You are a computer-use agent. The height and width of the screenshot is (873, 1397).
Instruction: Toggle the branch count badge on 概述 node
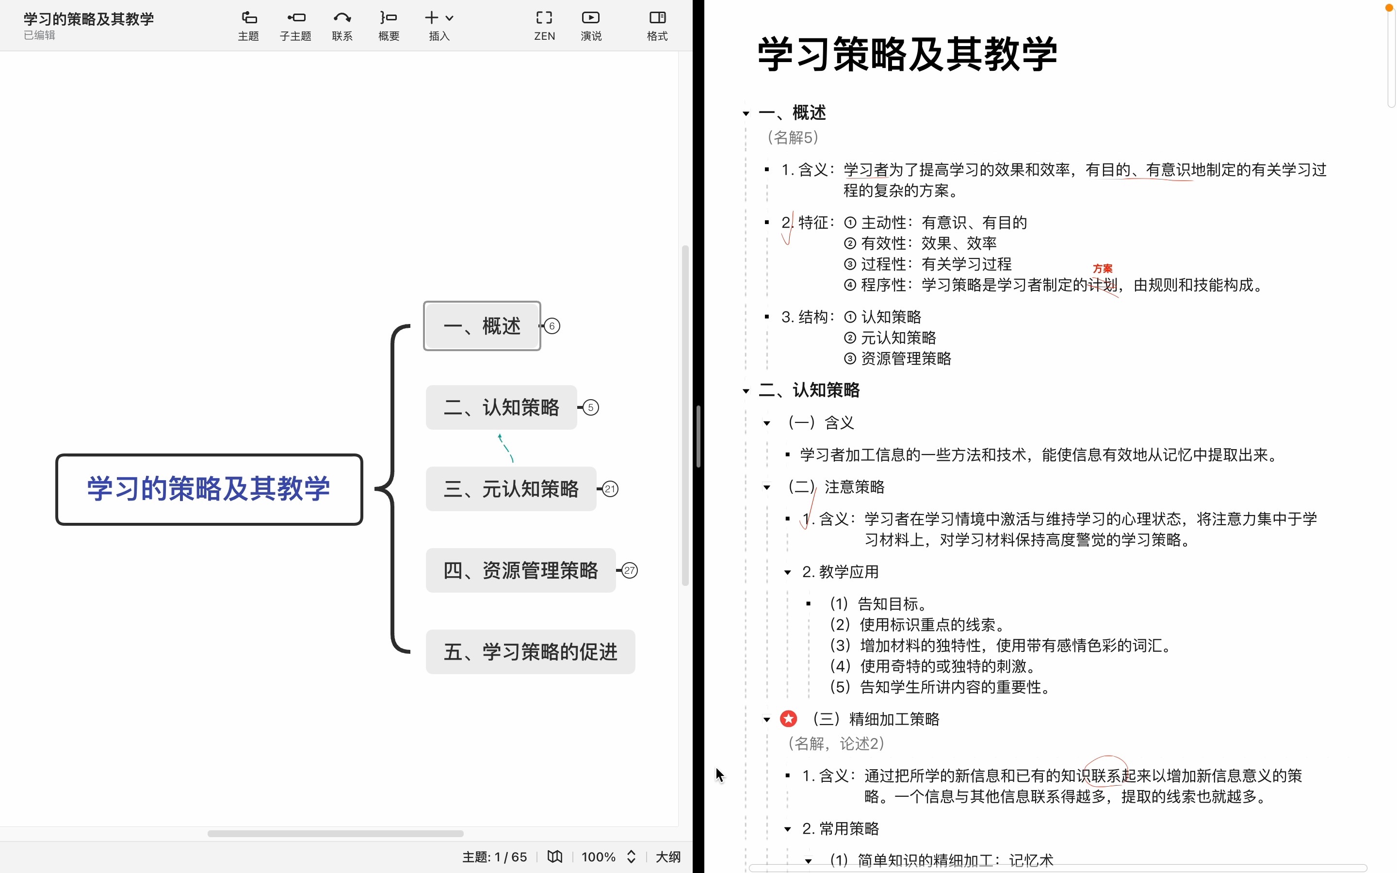click(x=552, y=325)
